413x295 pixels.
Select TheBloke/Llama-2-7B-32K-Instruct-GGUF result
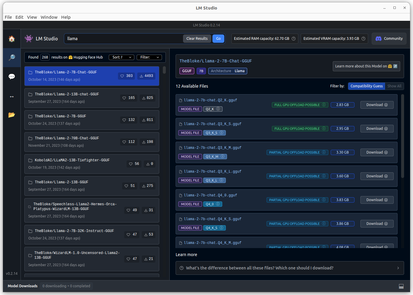tap(92, 235)
